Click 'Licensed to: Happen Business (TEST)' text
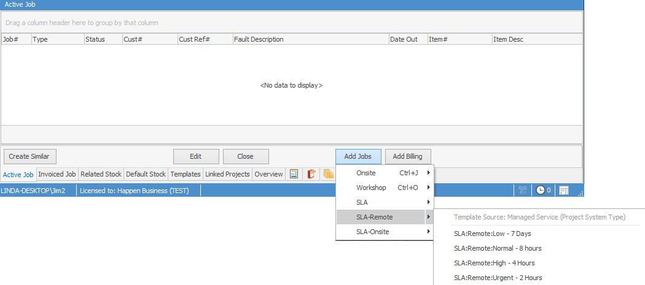The image size is (645, 285). (135, 191)
